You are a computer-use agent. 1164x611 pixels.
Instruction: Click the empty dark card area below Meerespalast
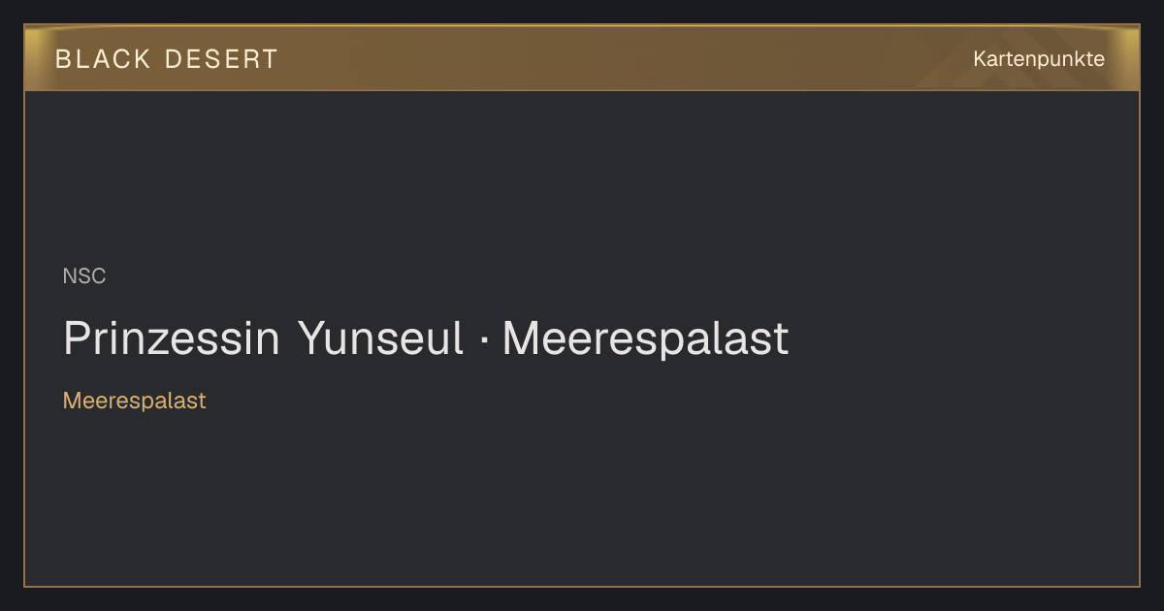pyautogui.click(x=582, y=495)
